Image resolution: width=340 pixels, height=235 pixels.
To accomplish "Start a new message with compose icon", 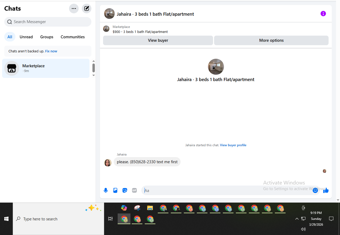I will click(x=87, y=9).
